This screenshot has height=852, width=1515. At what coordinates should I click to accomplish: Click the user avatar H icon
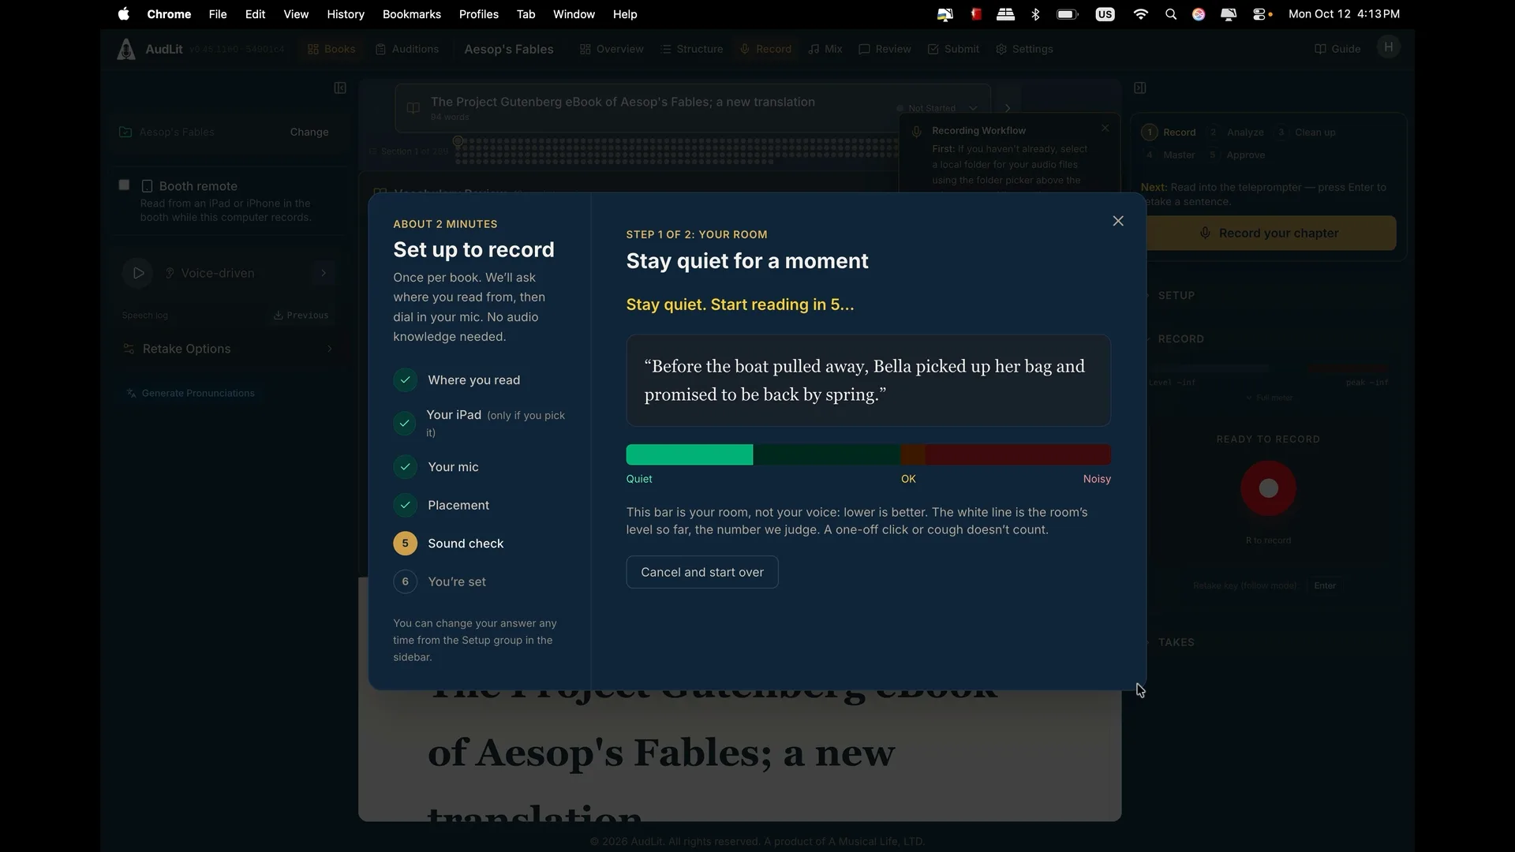[x=1389, y=47]
